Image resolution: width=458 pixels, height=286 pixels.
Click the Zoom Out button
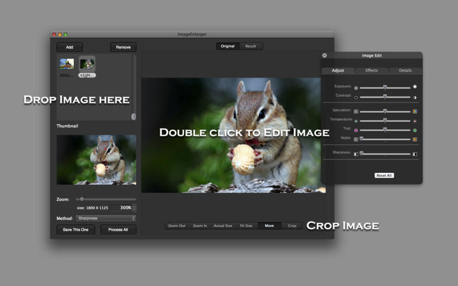177,225
